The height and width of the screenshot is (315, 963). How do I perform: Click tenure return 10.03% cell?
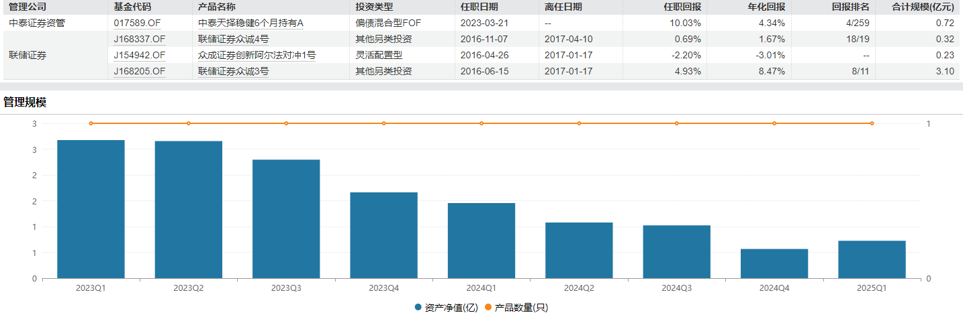686,23
